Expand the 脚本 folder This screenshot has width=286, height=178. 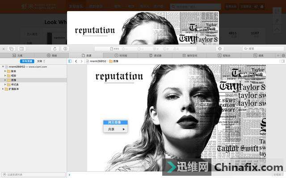point(5,71)
